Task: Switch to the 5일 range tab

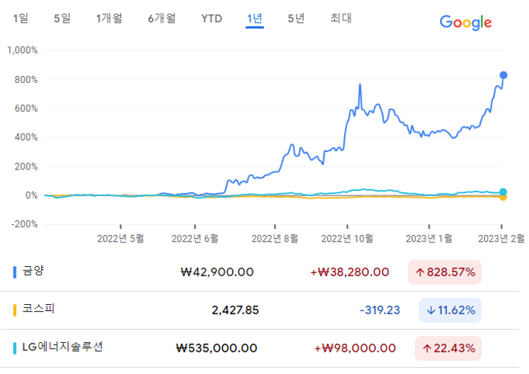Action: click(62, 17)
